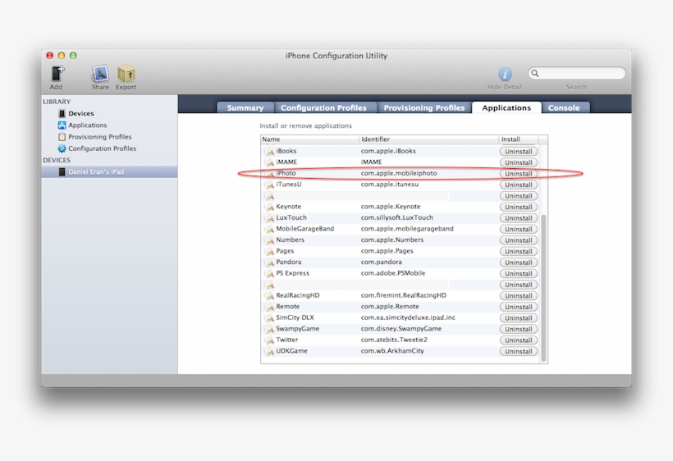The width and height of the screenshot is (673, 461).
Task: Select the com.ea.simcitydeluxe.ipad.inc identifier cell
Action: pyautogui.click(x=408, y=317)
